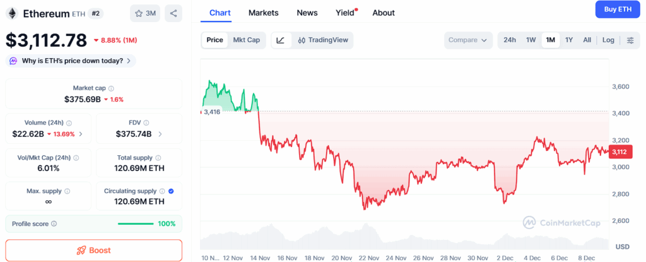Image resolution: width=646 pixels, height=262 pixels.
Task: Click the Profile score progress bar
Action: click(135, 223)
